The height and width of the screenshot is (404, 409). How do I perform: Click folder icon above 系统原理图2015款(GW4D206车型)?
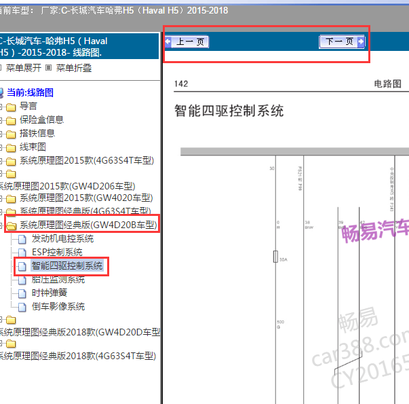point(11,174)
